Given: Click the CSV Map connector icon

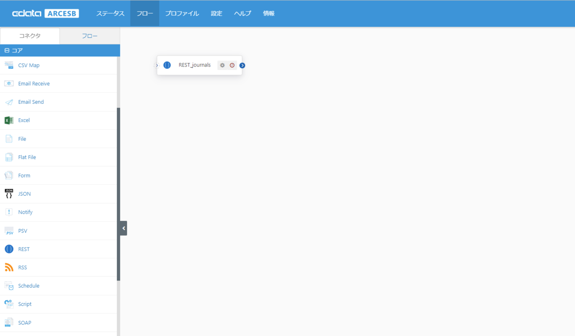Looking at the screenshot, I should [9, 65].
